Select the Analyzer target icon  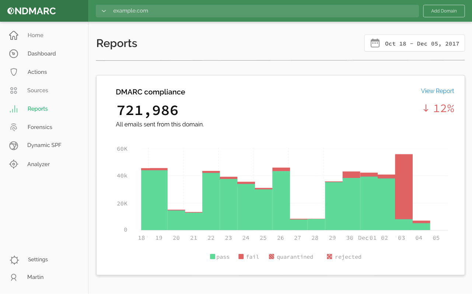pyautogui.click(x=14, y=164)
